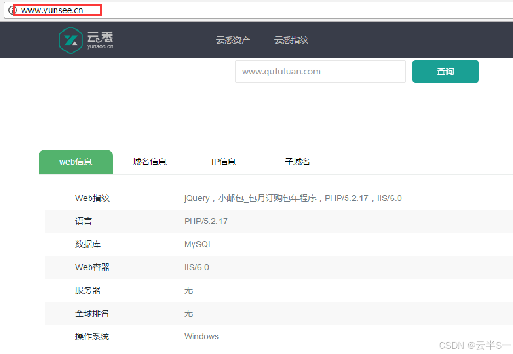Image resolution: width=513 pixels, height=354 pixels.
Task: Switch to the 域名信息 tab
Action: tap(150, 162)
